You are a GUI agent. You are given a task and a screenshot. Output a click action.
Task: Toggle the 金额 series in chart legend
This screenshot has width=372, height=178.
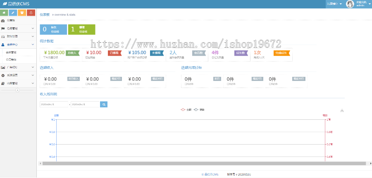pyautogui.click(x=186, y=110)
